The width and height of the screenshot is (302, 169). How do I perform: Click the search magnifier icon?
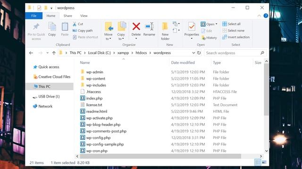pyautogui.click(x=262, y=53)
